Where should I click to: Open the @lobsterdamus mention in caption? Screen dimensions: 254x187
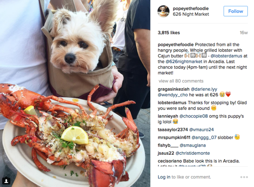click(x=226, y=56)
